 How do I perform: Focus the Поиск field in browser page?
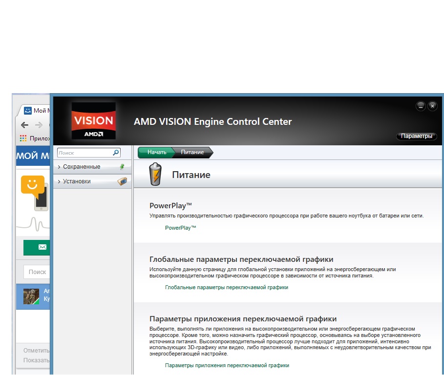37,272
